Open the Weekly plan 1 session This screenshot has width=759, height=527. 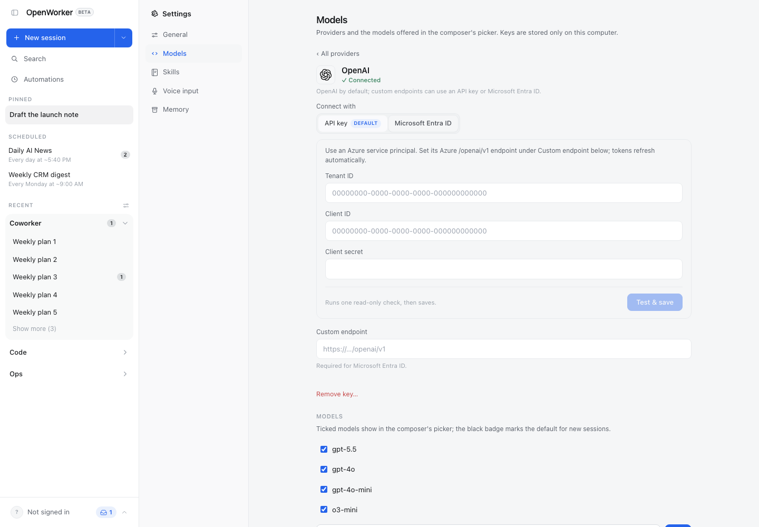coord(69,242)
